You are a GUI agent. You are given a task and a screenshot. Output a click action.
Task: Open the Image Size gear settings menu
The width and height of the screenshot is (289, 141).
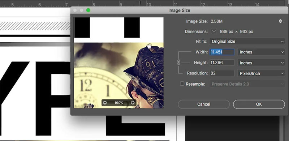pyautogui.click(x=281, y=21)
